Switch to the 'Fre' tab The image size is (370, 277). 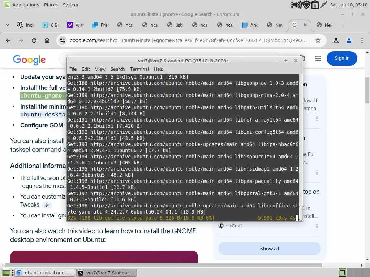click(100, 25)
